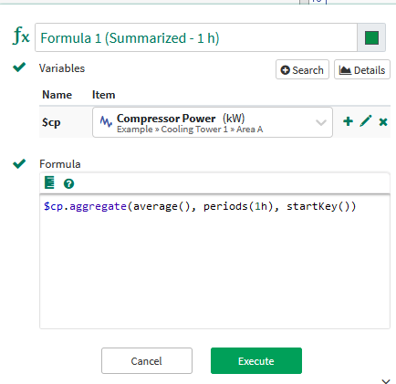396x384 pixels.
Task: Click the aggregate function in the formula
Action: (98, 206)
